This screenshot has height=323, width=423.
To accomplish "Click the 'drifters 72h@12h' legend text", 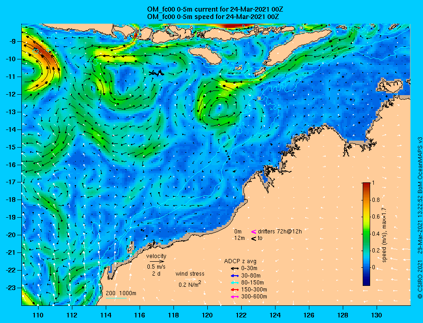I will tap(280, 232).
